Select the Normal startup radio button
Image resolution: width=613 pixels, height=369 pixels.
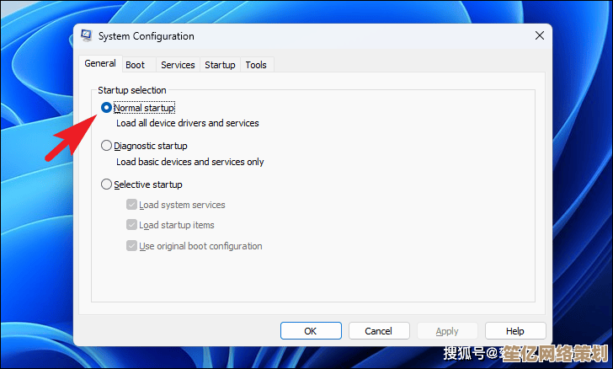(106, 108)
